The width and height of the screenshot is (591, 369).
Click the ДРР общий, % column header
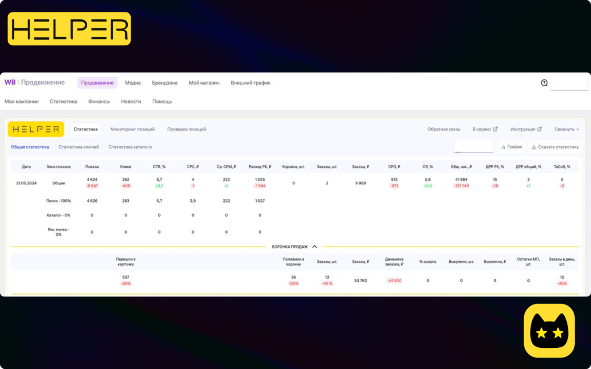click(x=528, y=167)
